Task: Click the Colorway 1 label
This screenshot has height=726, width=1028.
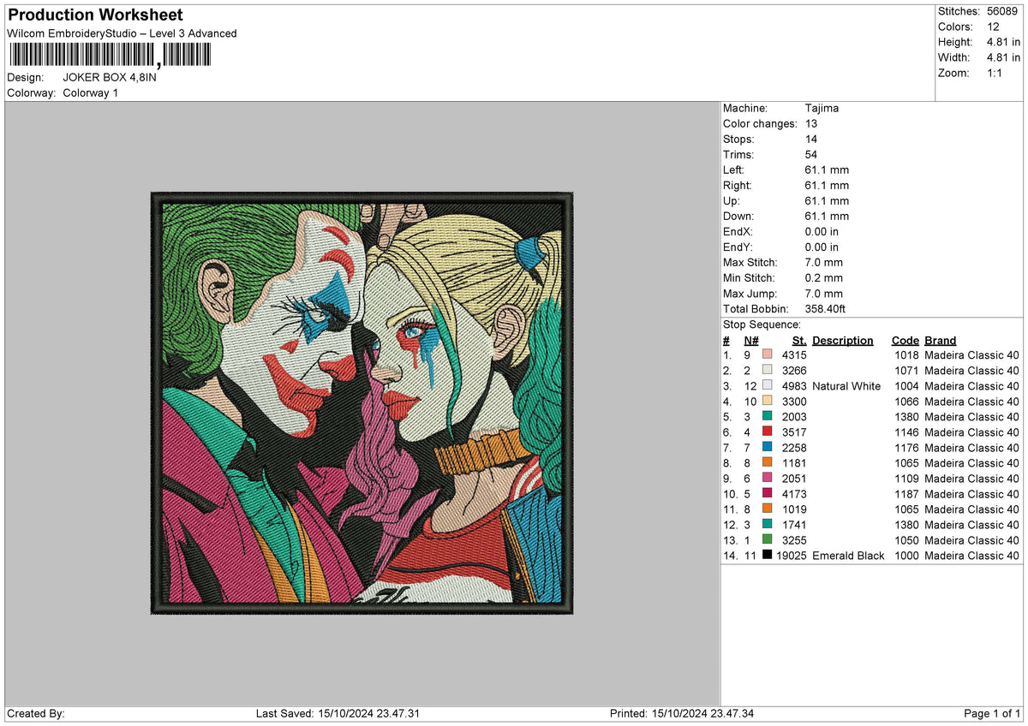Action: pyautogui.click(x=90, y=92)
